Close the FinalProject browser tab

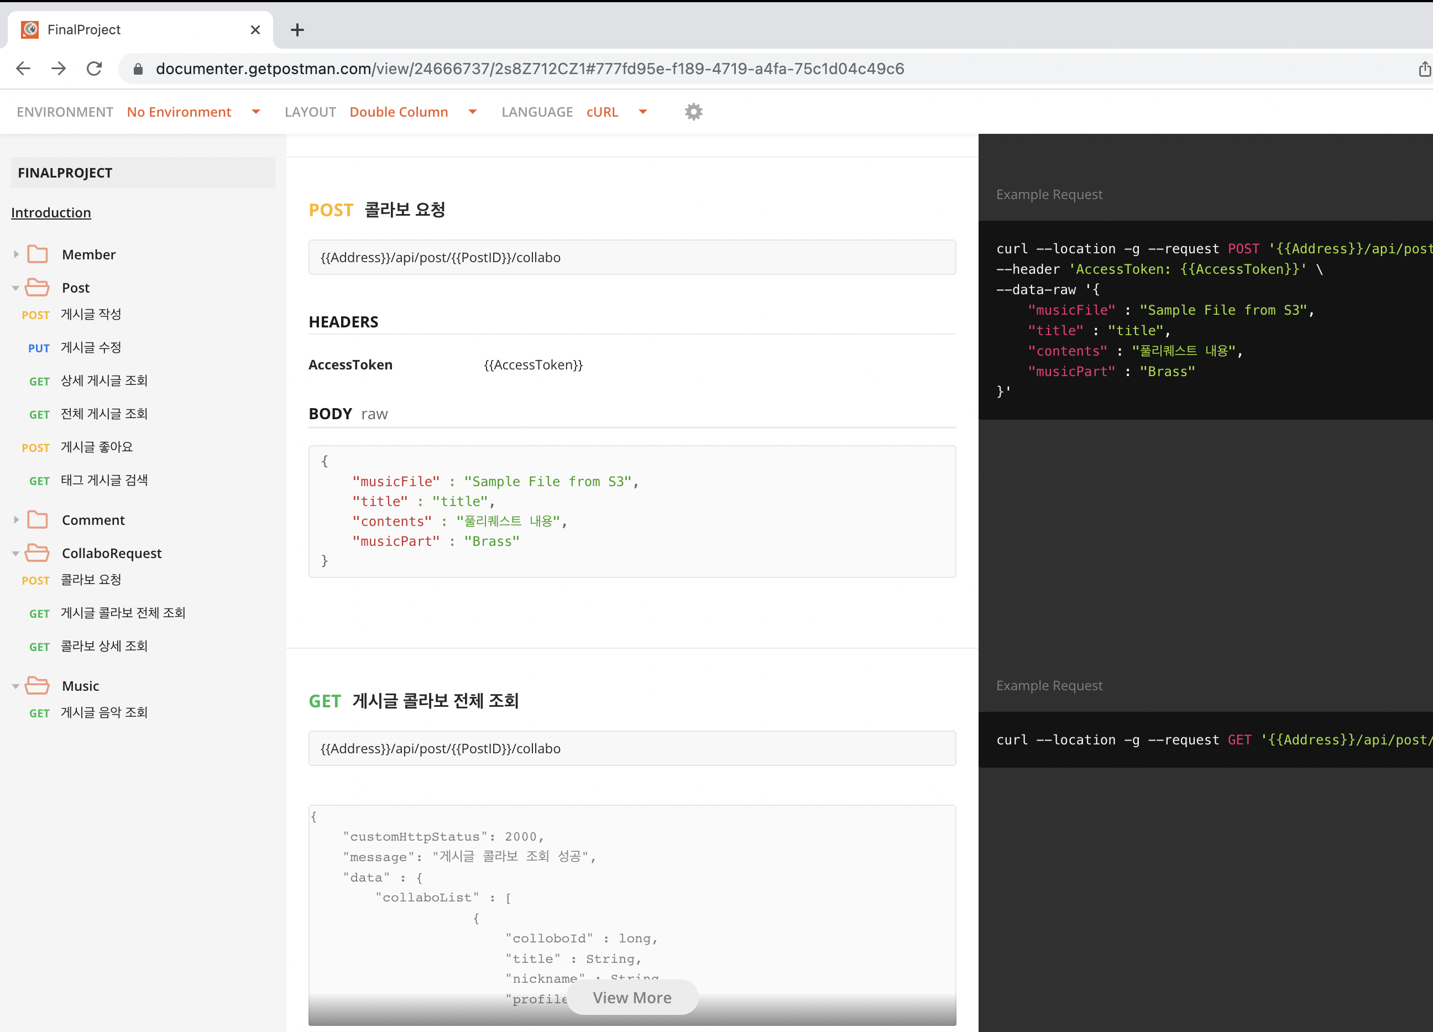(x=255, y=30)
